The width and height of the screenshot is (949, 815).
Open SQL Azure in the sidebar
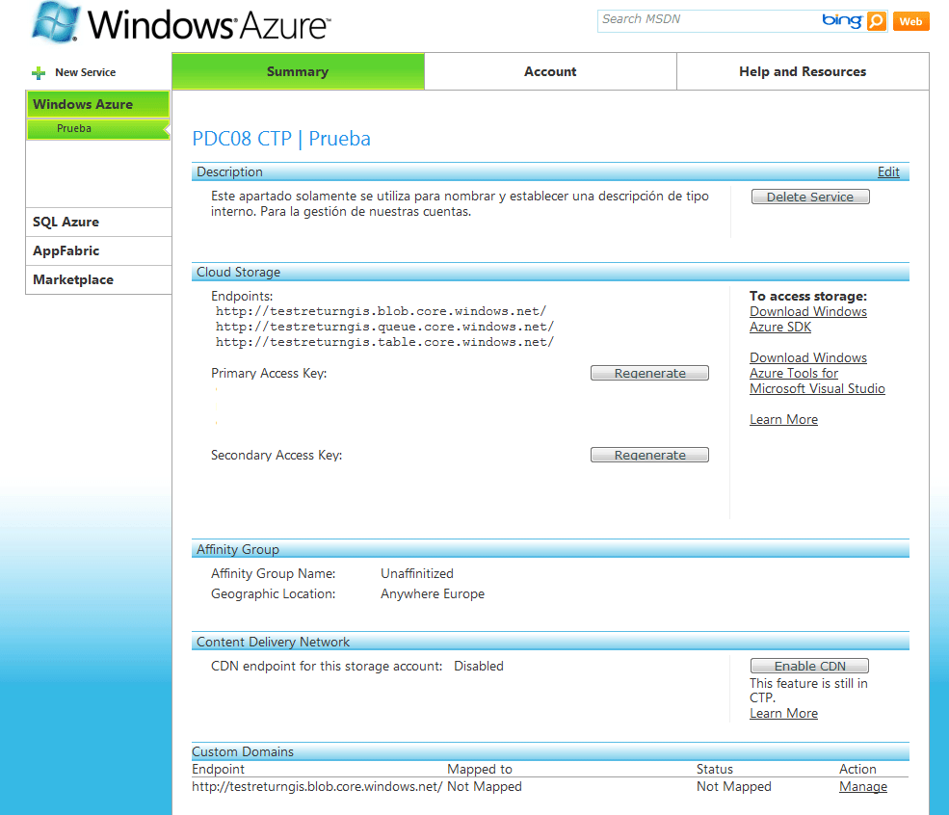coord(98,222)
